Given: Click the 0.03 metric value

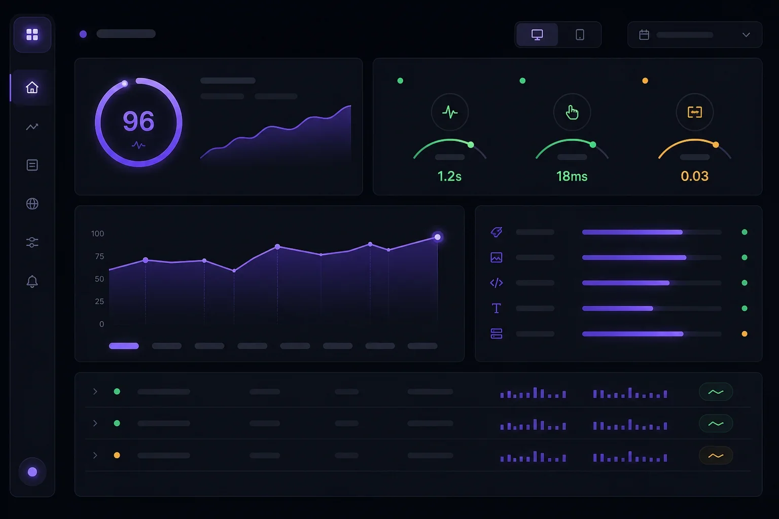Looking at the screenshot, I should [x=695, y=176].
